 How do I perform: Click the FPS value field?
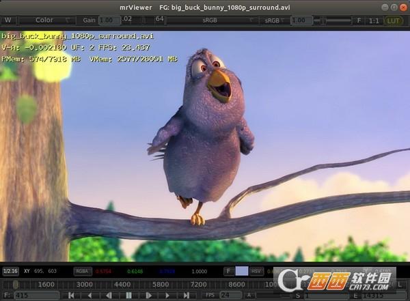(x=230, y=296)
